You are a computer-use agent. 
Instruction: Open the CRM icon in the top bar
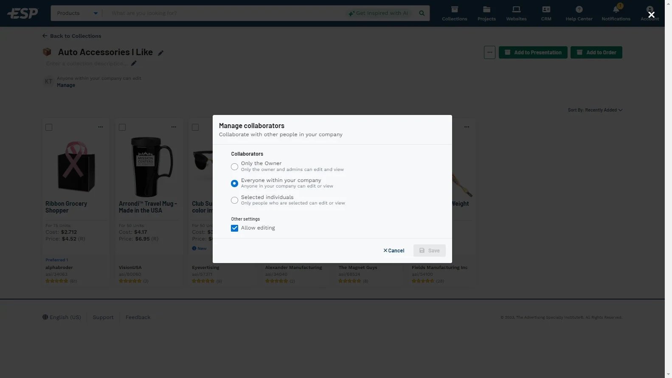(x=546, y=13)
